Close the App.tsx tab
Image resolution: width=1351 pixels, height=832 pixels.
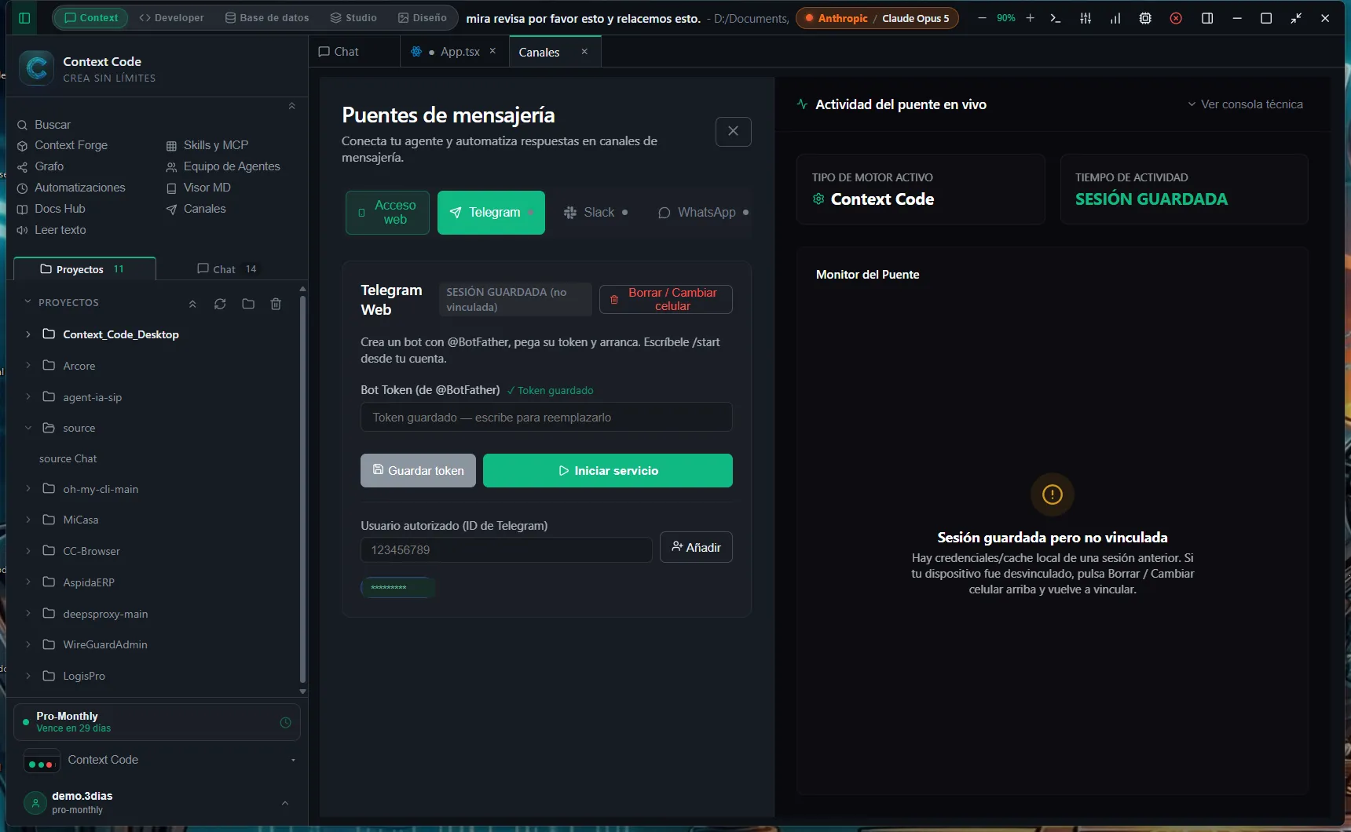click(492, 51)
